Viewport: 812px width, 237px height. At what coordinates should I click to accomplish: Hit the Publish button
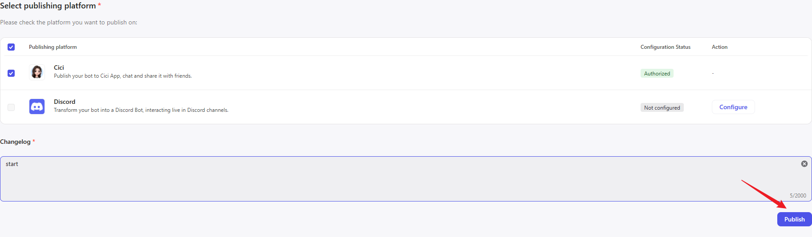(794, 219)
